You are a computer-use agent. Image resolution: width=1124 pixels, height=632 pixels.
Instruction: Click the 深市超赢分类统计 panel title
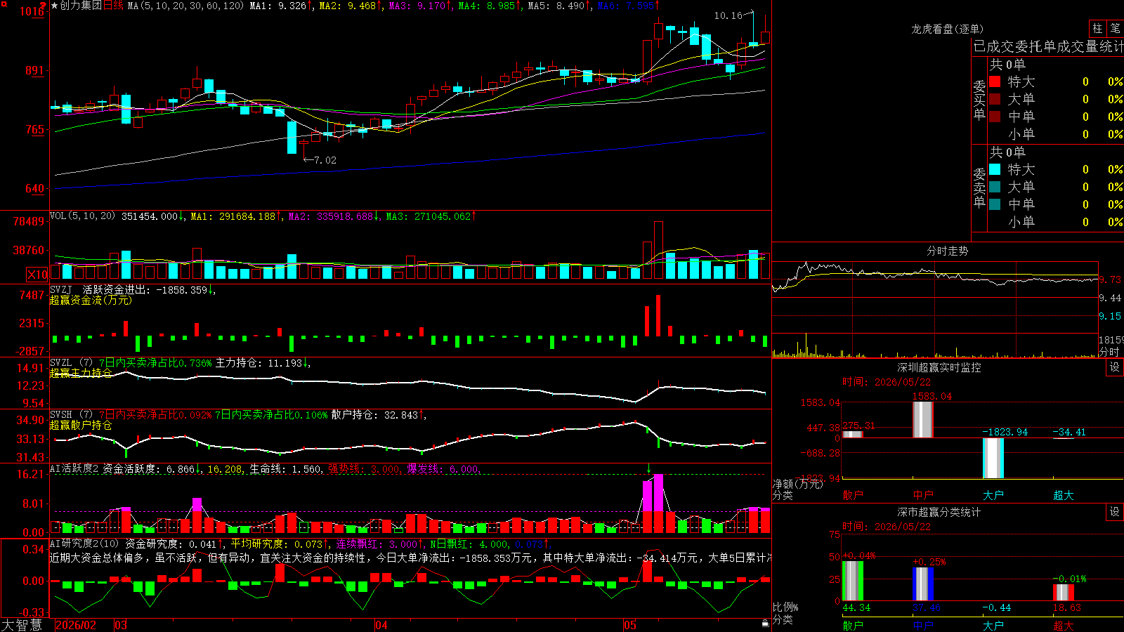(x=939, y=512)
